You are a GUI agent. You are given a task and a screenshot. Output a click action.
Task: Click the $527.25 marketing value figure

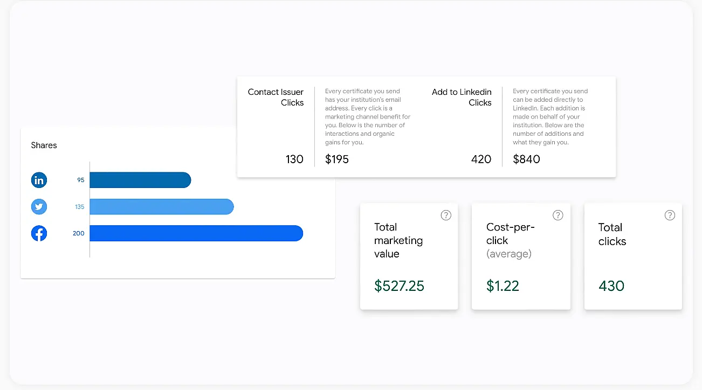click(399, 285)
